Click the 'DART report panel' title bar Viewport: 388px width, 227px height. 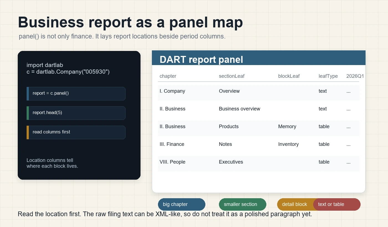coord(259,58)
